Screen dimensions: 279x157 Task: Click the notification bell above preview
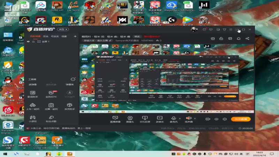tap(239, 38)
